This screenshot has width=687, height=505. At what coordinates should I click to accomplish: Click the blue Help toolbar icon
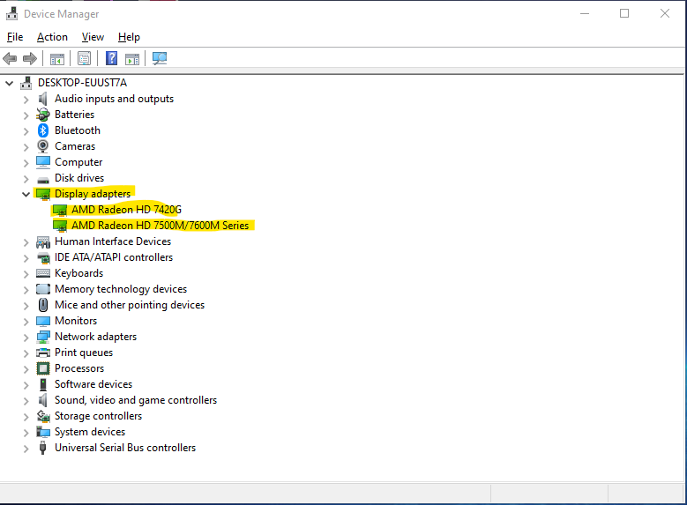click(112, 58)
